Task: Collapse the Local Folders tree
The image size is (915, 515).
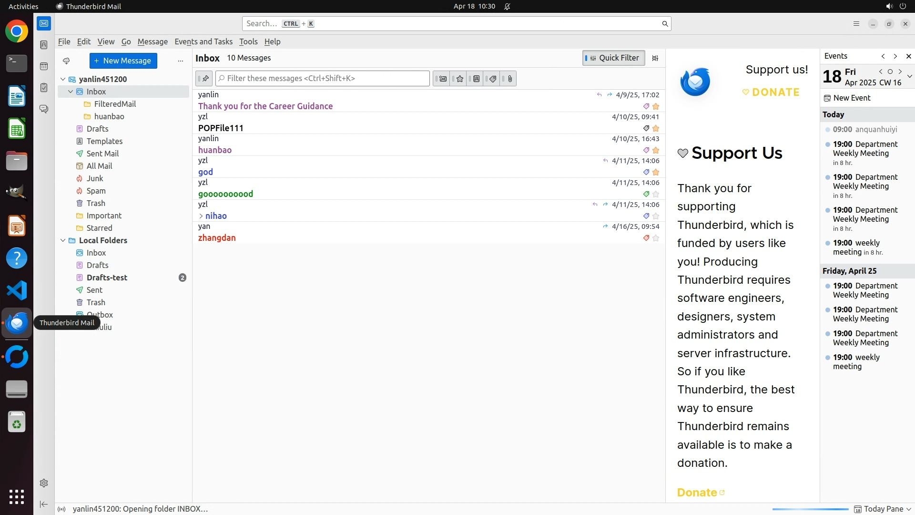Action: (63, 240)
